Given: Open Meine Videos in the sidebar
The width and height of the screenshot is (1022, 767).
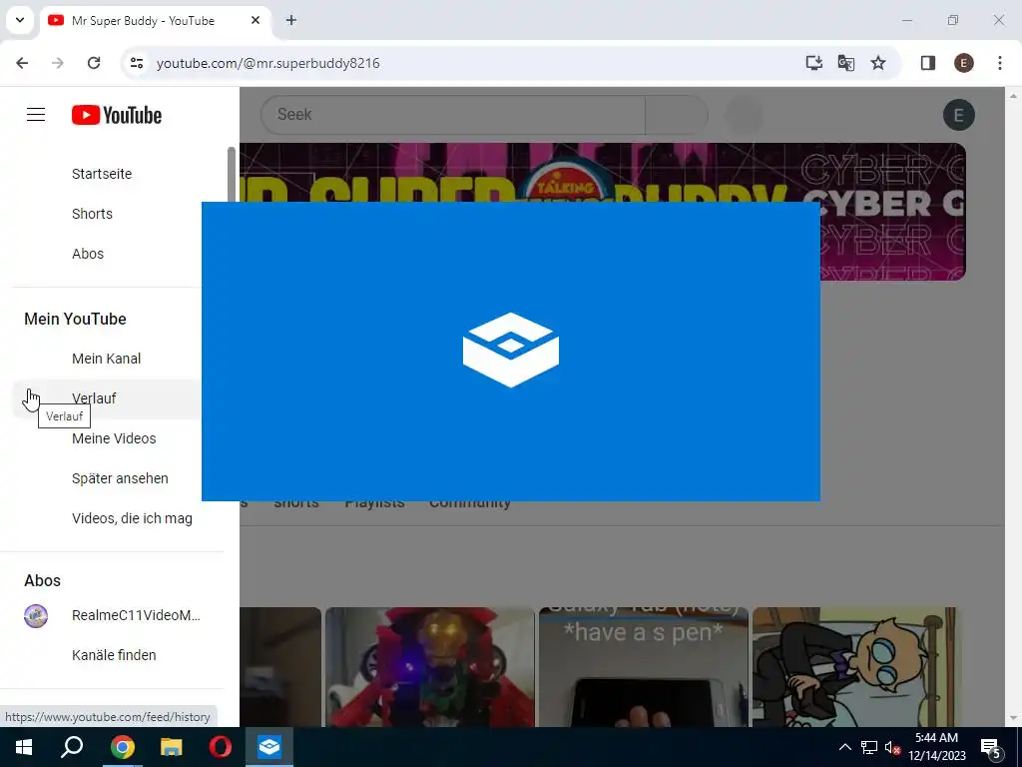Looking at the screenshot, I should (114, 438).
